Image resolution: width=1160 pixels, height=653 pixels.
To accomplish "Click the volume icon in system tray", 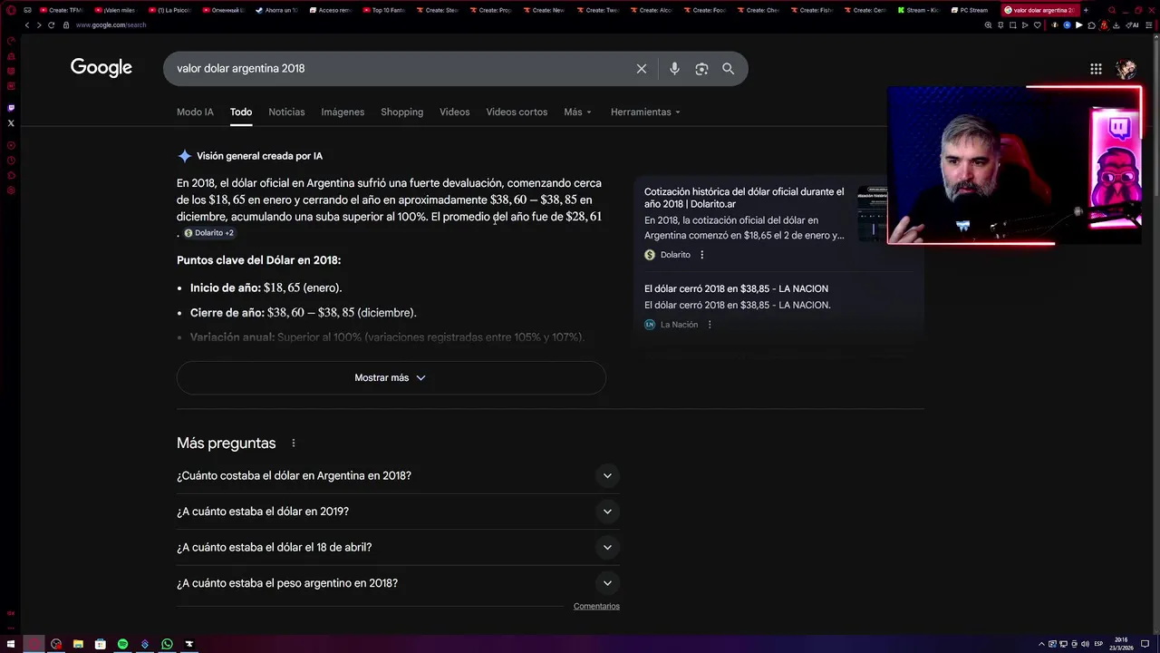I will point(1084,644).
